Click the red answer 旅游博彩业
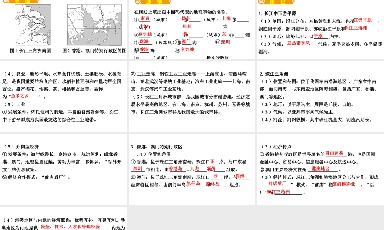 (344, 184)
